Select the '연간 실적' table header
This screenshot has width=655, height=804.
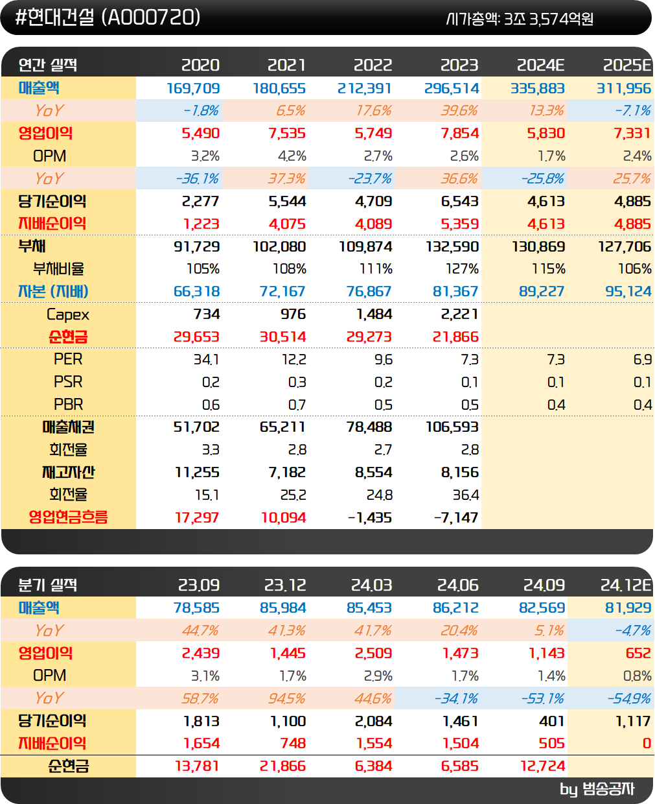point(48,65)
